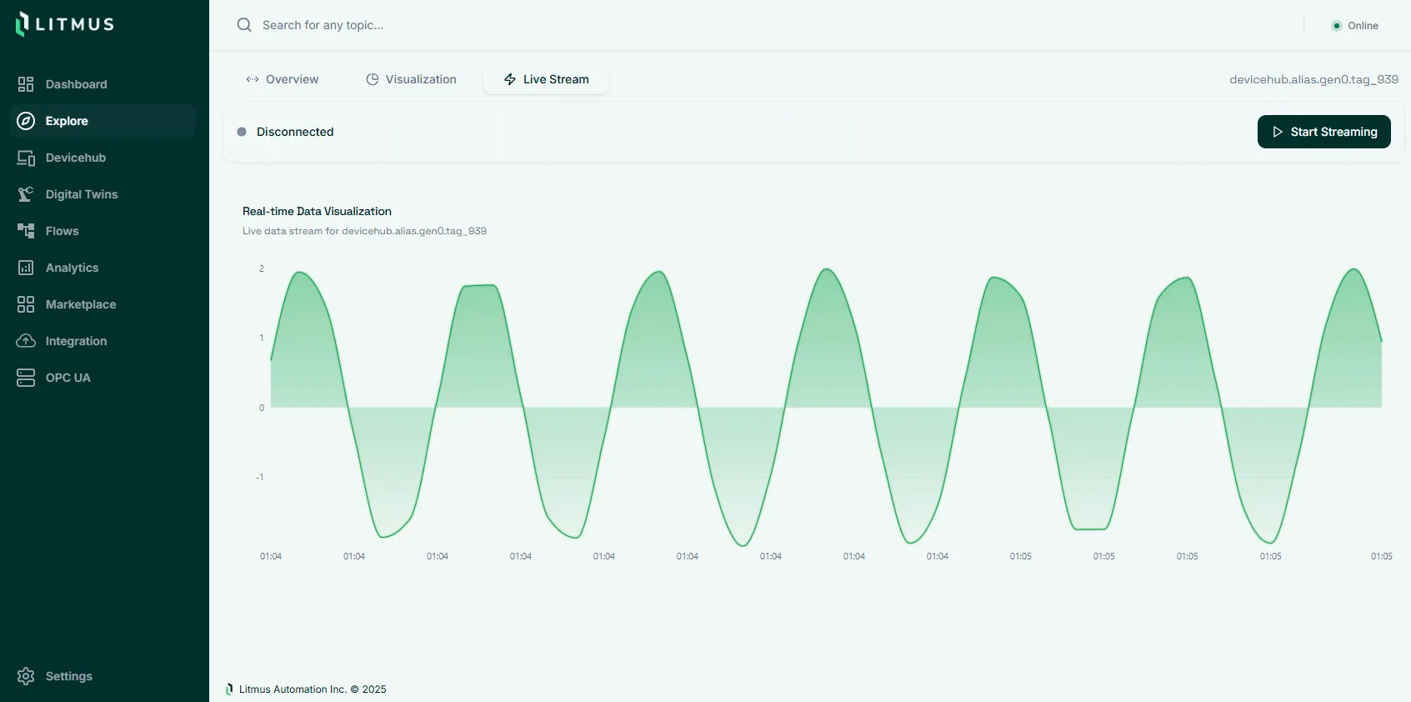Click 'Litmus Automation Inc. © 2025' footer text

click(x=313, y=689)
